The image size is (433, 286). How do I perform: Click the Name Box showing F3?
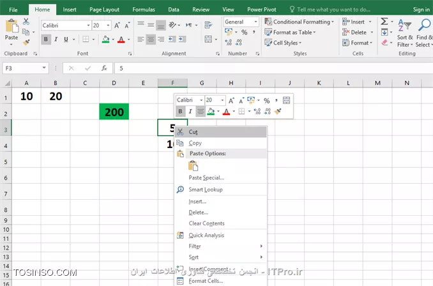pos(22,68)
